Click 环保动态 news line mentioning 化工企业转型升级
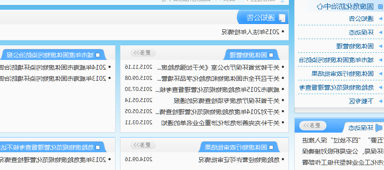The image size is (384, 170). pyautogui.click(x=343, y=162)
